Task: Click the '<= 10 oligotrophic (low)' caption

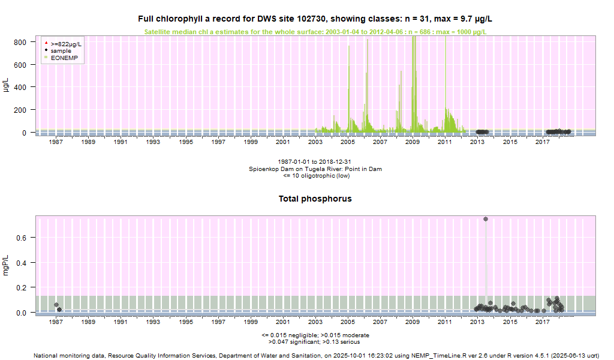Action: click(x=315, y=176)
